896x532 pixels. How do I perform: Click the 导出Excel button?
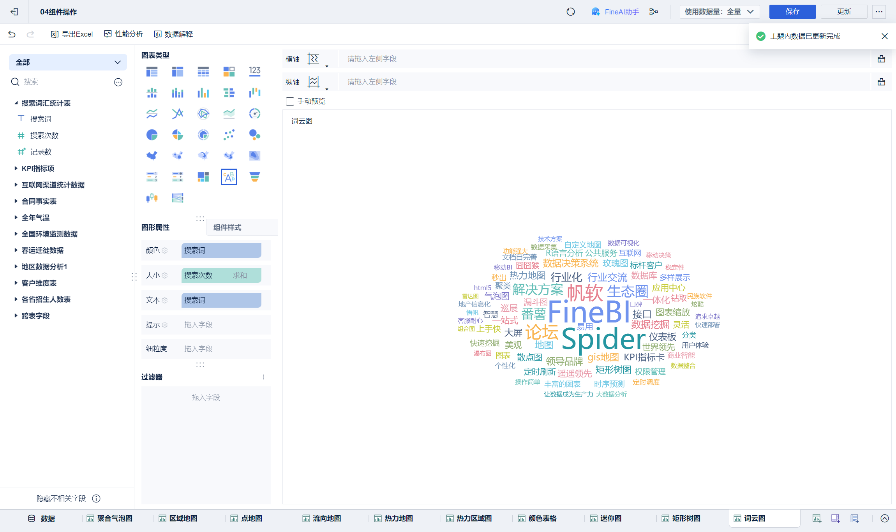(72, 34)
